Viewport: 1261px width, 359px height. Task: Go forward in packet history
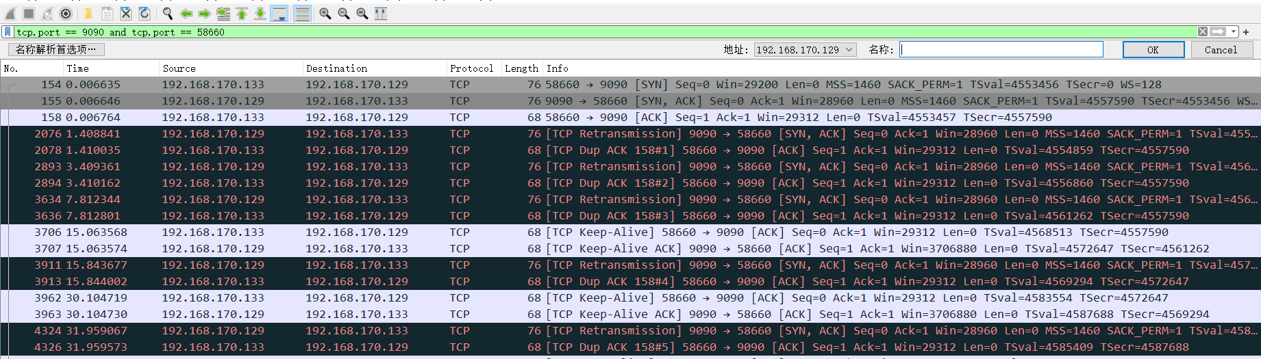205,13
